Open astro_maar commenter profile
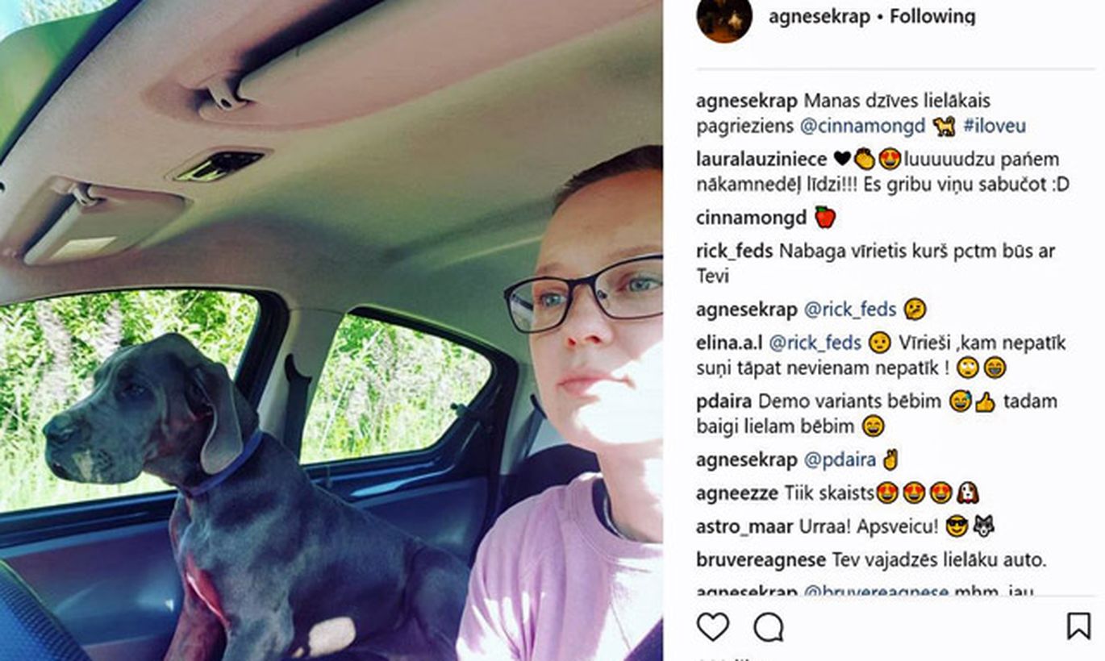The height and width of the screenshot is (661, 1105). click(745, 527)
